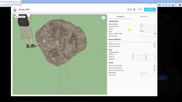Click the Face count field
Viewport: 182px width, 102px height.
pos(148,75)
